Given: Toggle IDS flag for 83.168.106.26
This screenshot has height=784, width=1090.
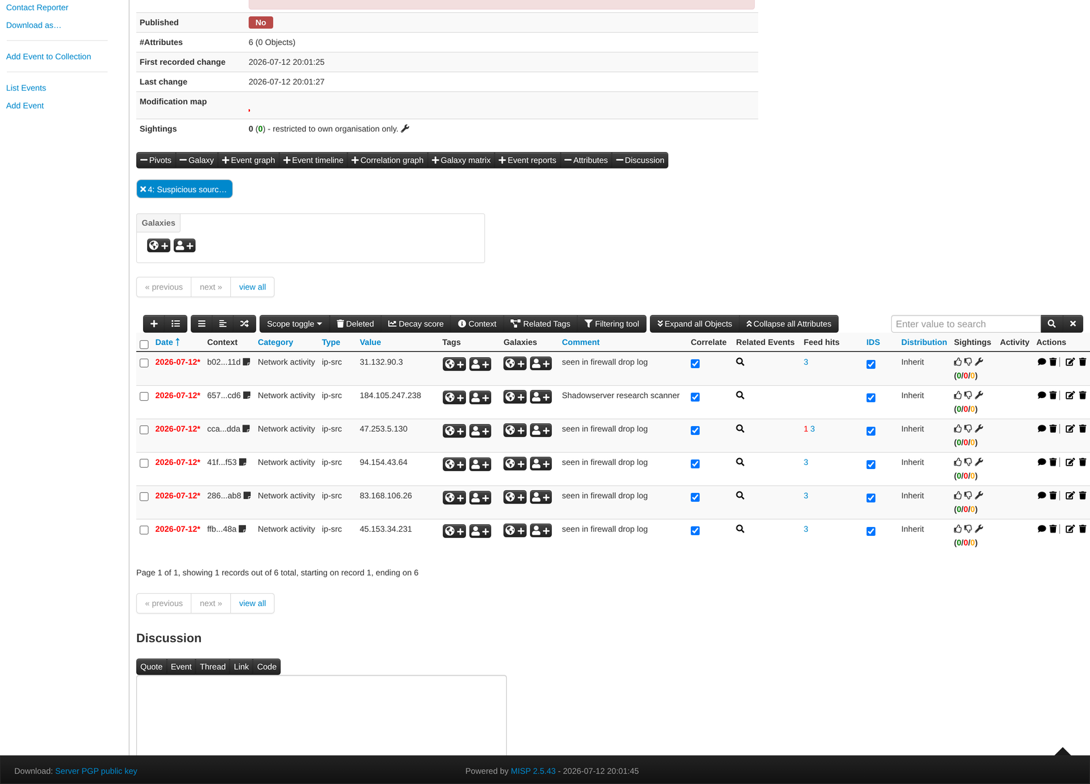Looking at the screenshot, I should pyautogui.click(x=871, y=498).
